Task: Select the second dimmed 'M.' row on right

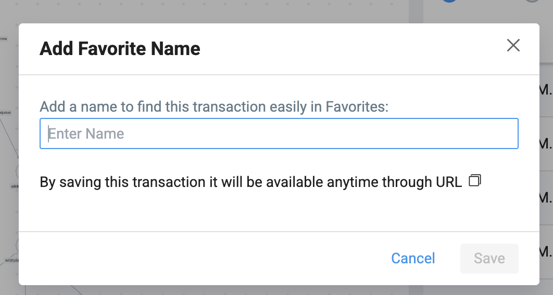Action: coord(546,144)
